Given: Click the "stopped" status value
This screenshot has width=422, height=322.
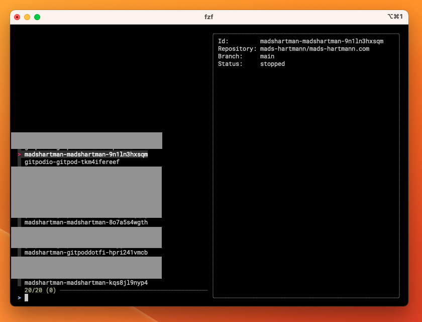Looking at the screenshot, I should (272, 64).
